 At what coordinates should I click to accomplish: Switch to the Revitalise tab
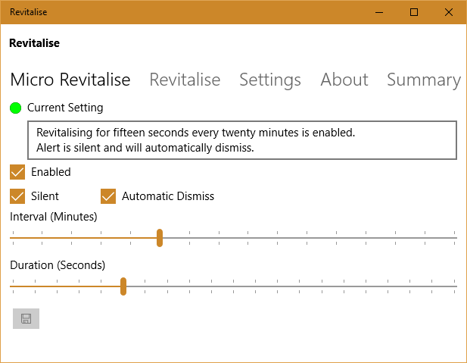click(185, 80)
